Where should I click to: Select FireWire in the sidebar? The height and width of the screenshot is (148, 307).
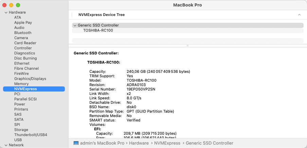[x=21, y=73]
